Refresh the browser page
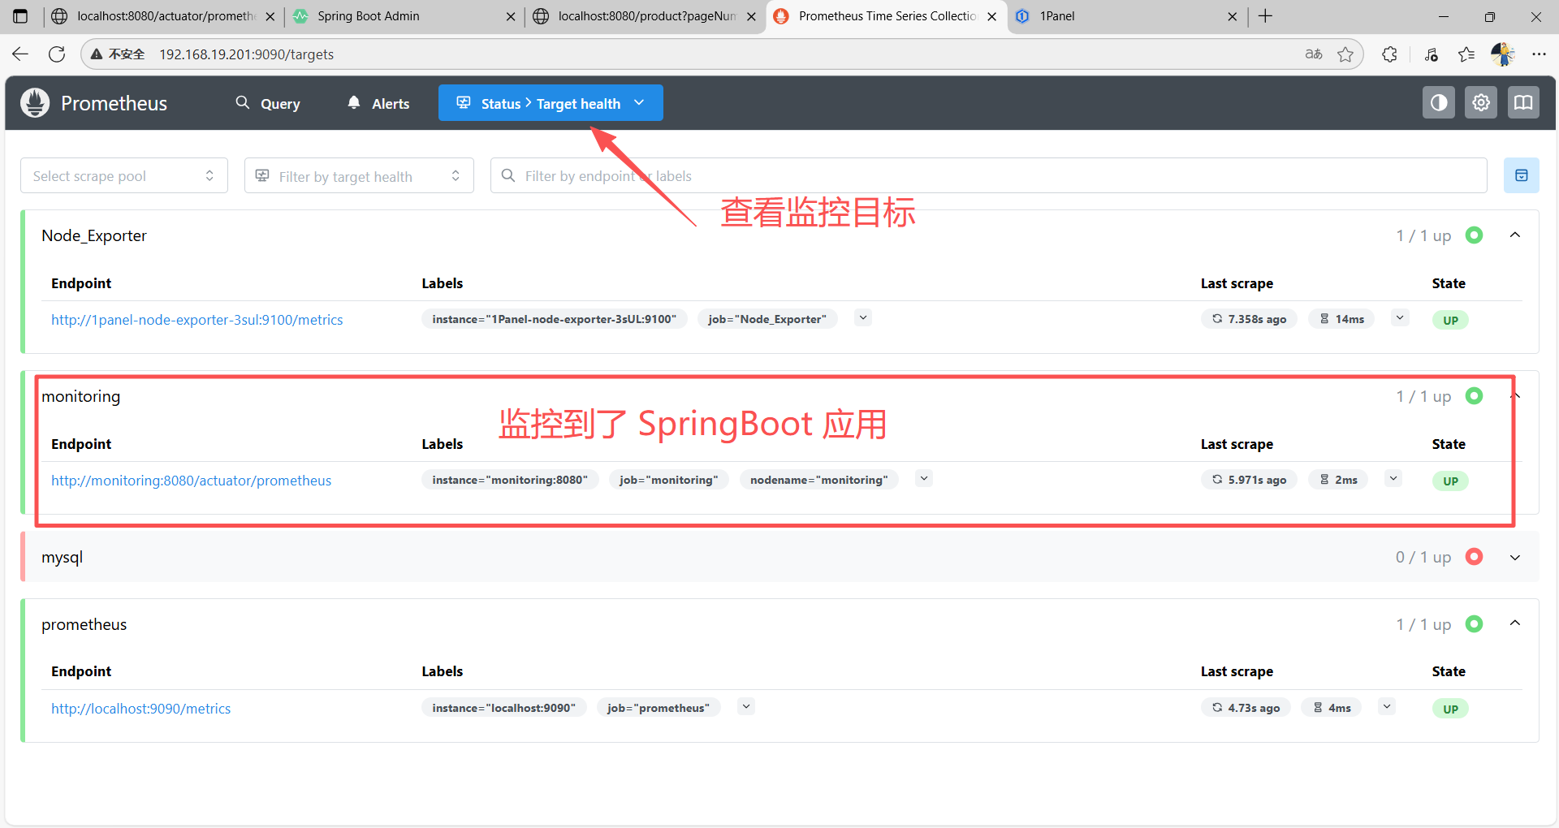The width and height of the screenshot is (1559, 828). click(x=57, y=54)
